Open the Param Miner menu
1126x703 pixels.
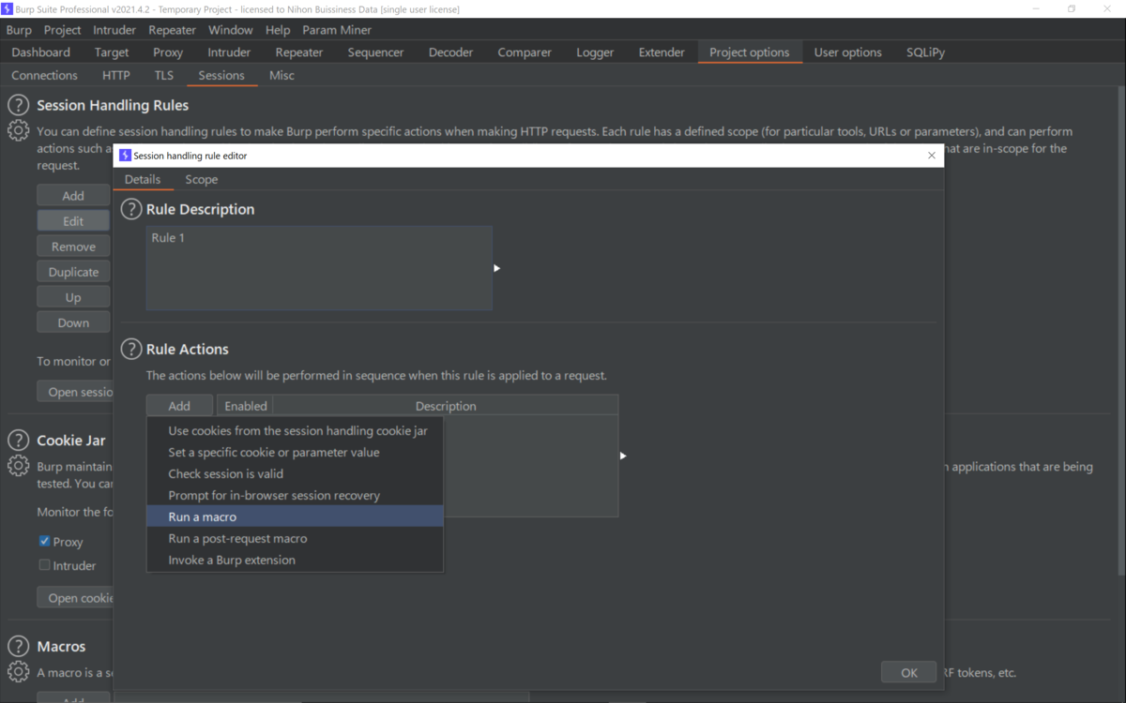tap(337, 30)
